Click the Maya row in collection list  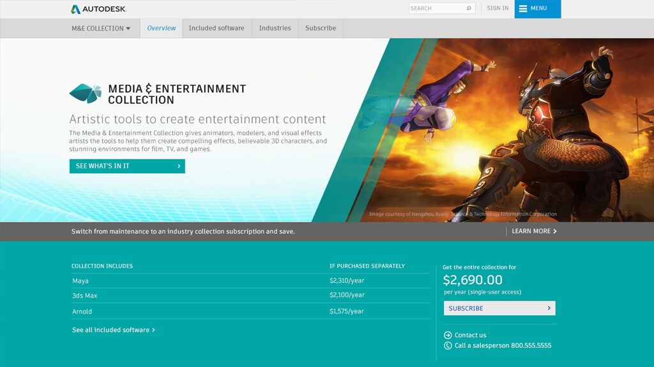click(x=250, y=281)
